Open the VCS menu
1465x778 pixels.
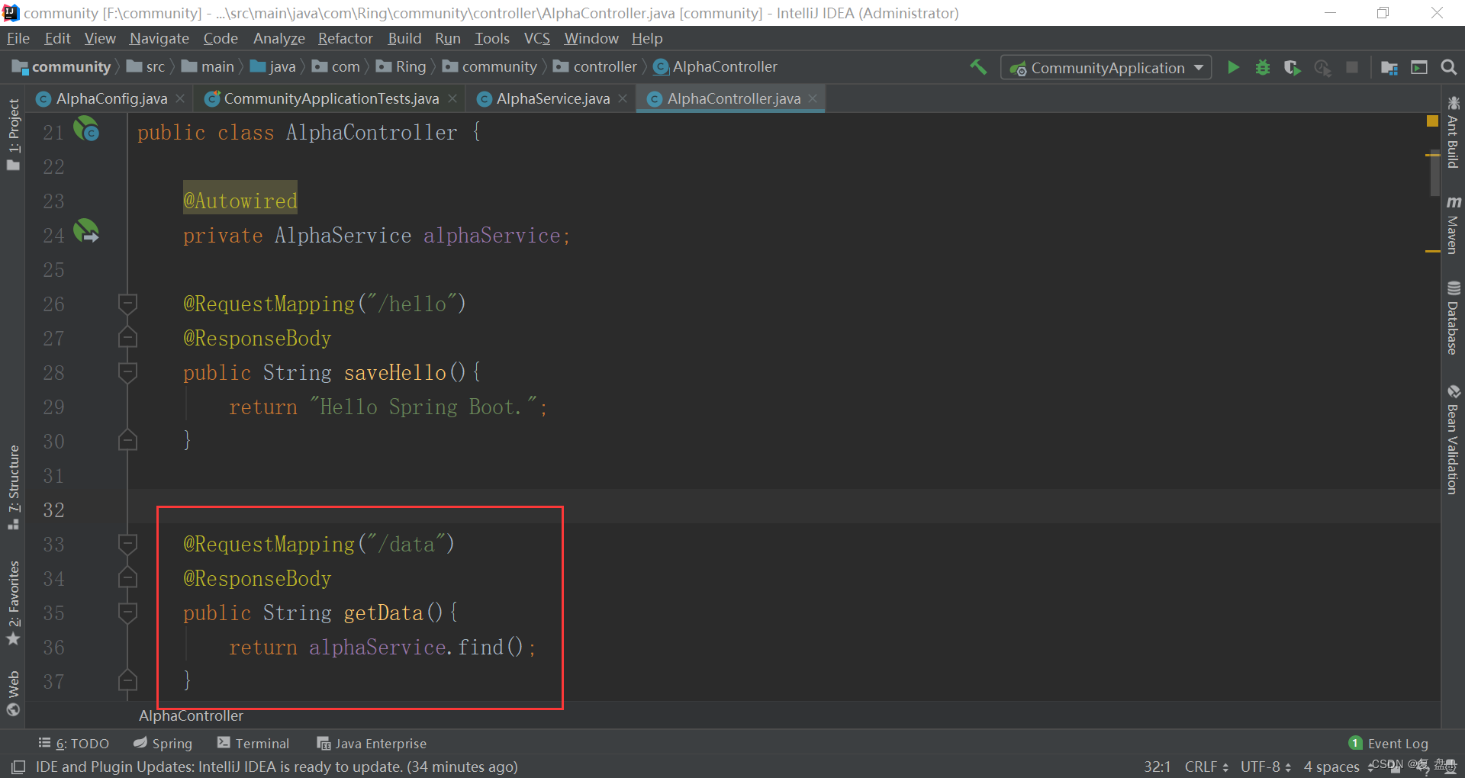(536, 38)
